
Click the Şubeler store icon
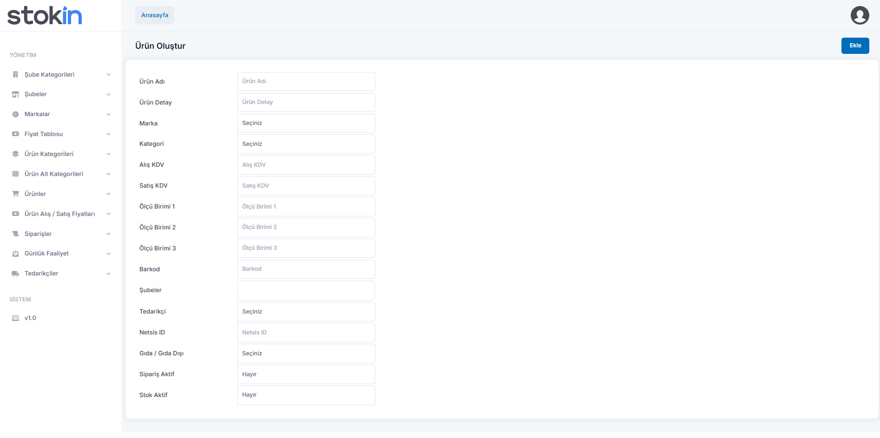pos(15,94)
